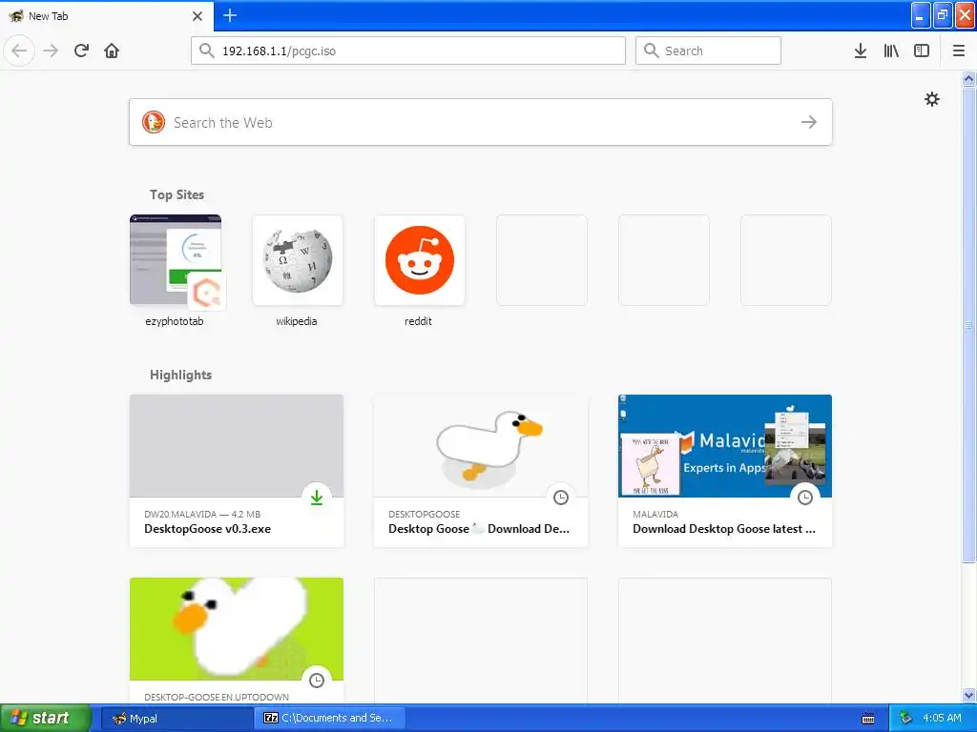Open the wikipedia top site tile

[298, 260]
